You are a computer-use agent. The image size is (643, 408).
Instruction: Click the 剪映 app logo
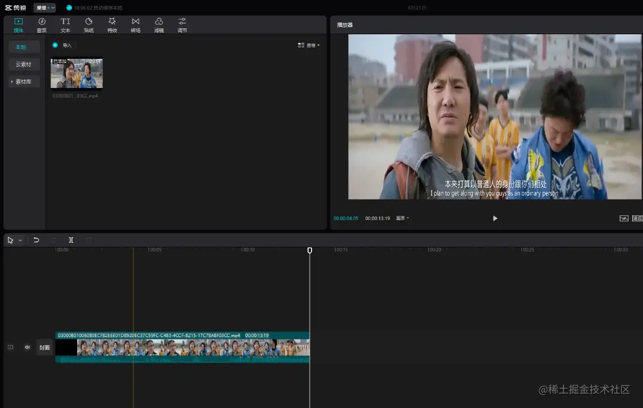point(15,8)
